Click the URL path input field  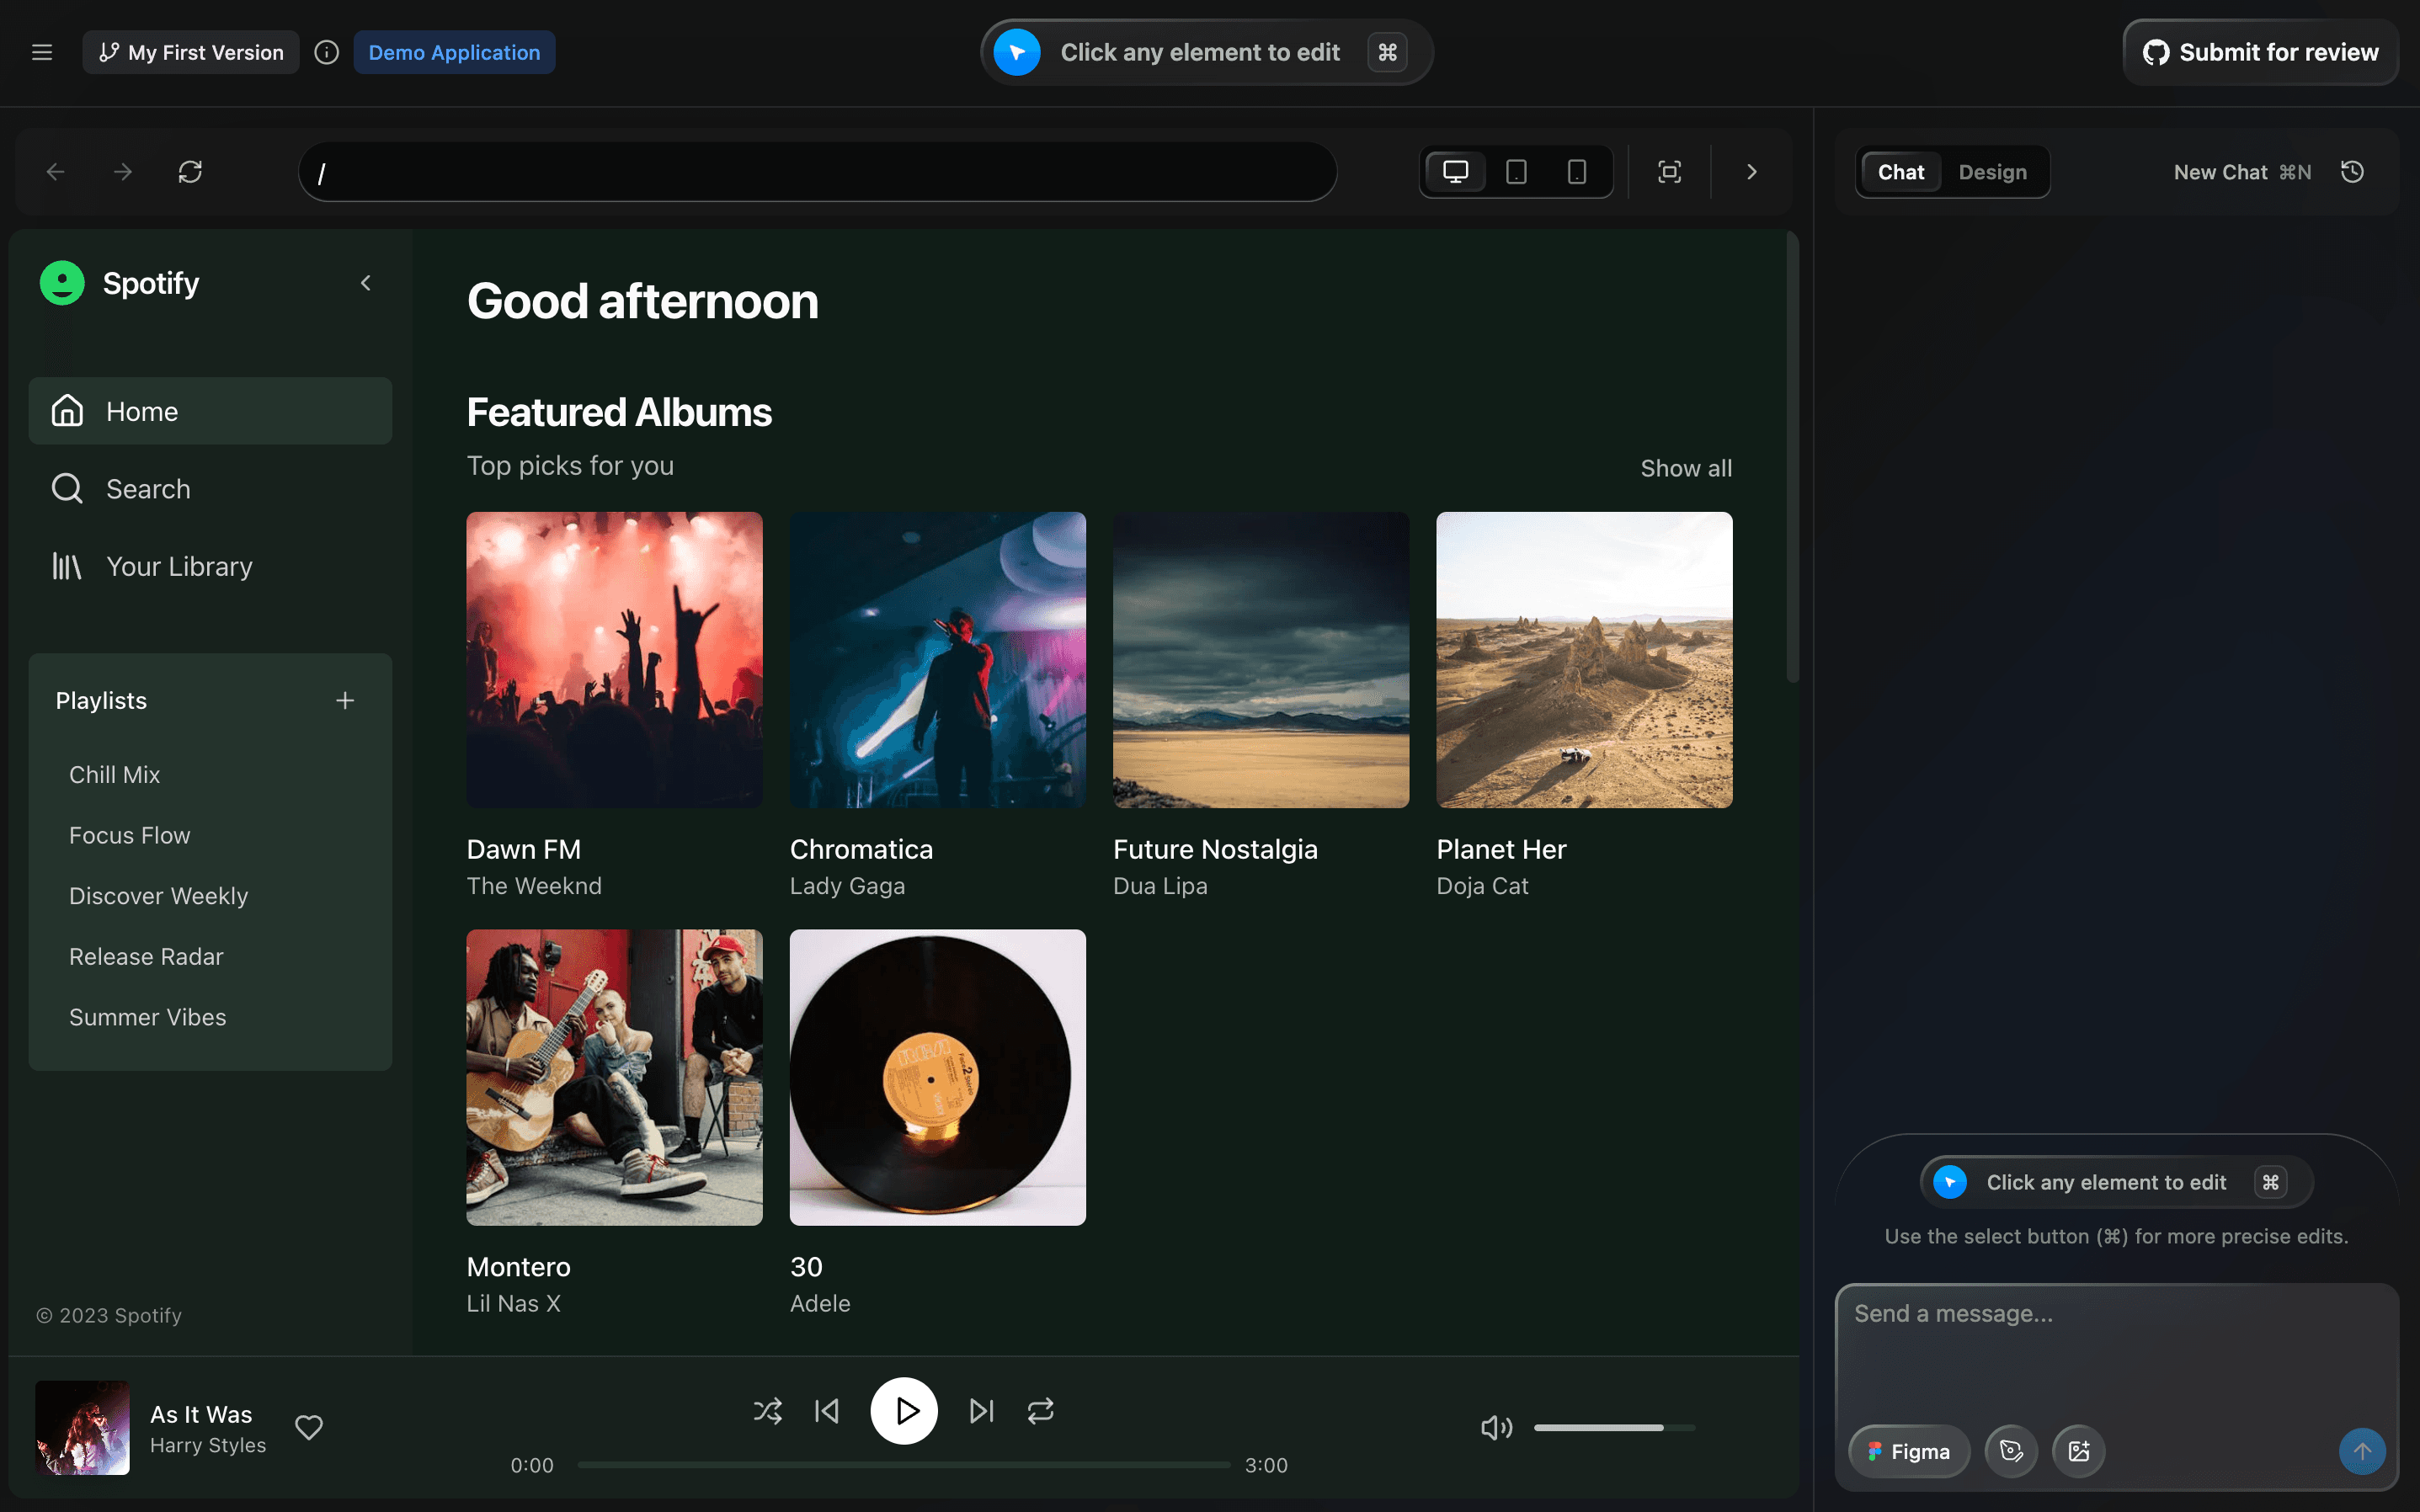pos(818,172)
